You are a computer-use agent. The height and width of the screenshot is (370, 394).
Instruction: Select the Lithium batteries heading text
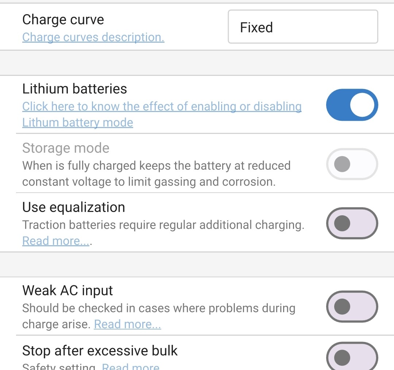[x=74, y=89]
